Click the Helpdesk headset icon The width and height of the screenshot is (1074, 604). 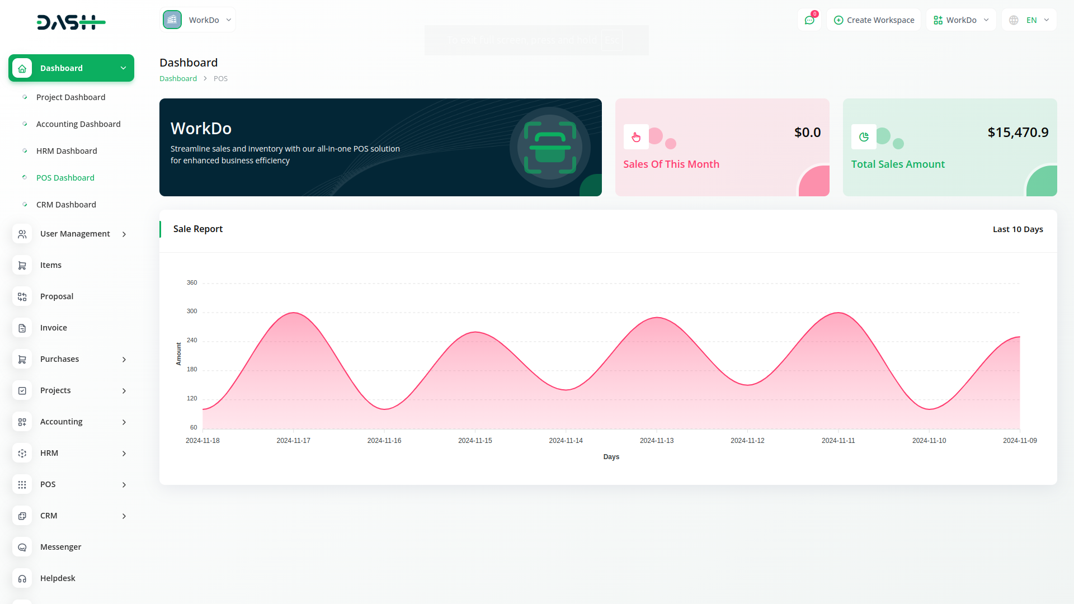[22, 579]
